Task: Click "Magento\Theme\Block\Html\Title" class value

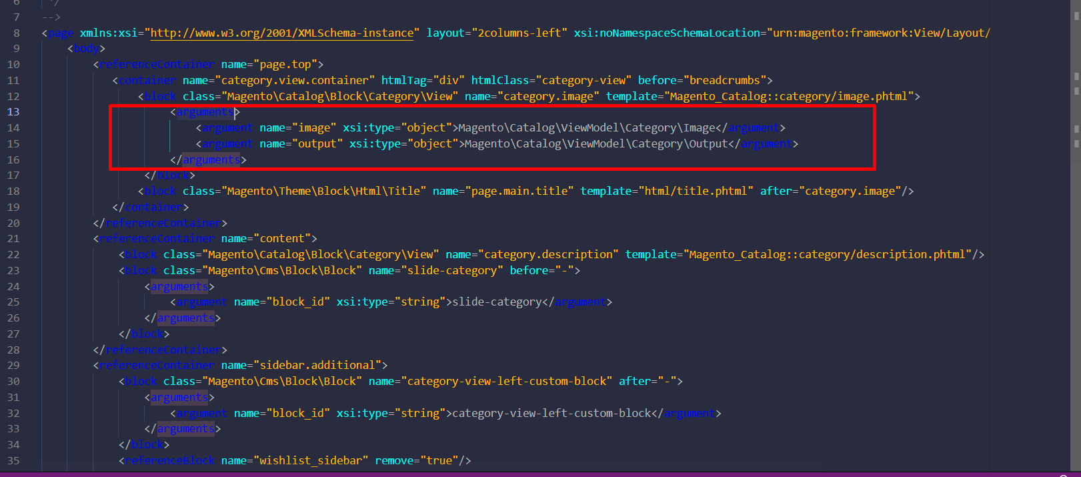Action: 323,191
